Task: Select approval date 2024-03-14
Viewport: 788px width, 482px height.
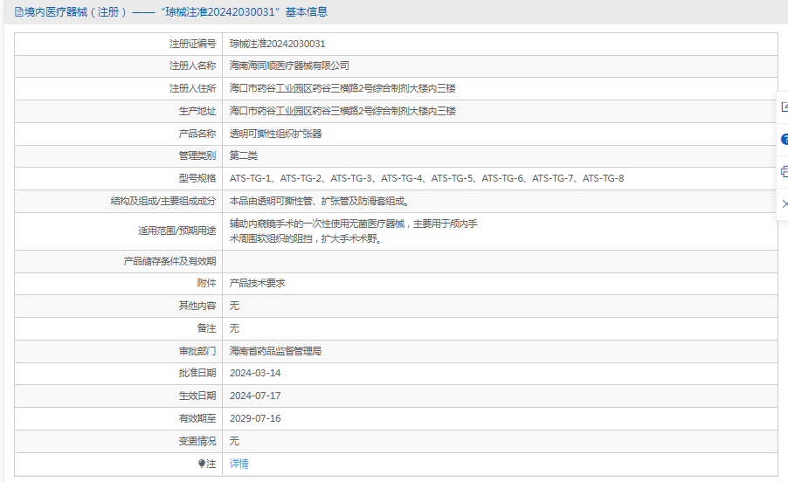Action: point(255,373)
